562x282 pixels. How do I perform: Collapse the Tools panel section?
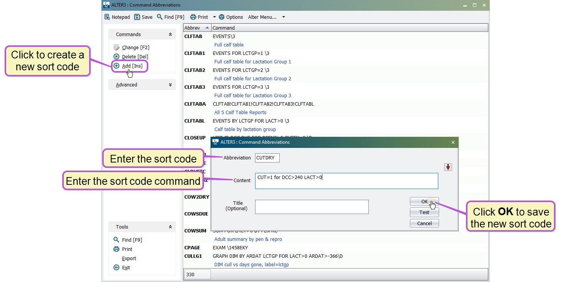tap(170, 227)
